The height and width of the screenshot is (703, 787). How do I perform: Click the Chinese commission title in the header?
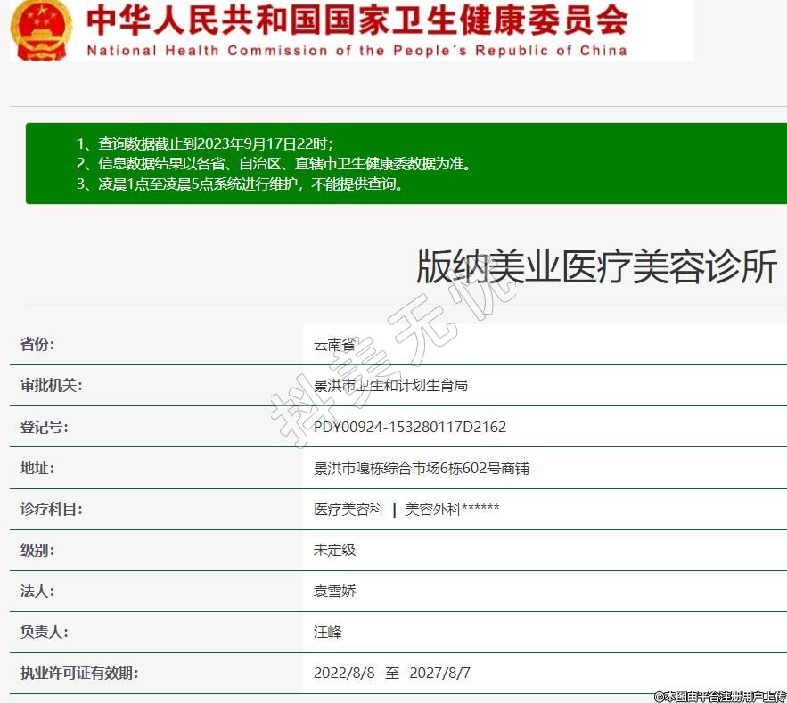pyautogui.click(x=357, y=20)
